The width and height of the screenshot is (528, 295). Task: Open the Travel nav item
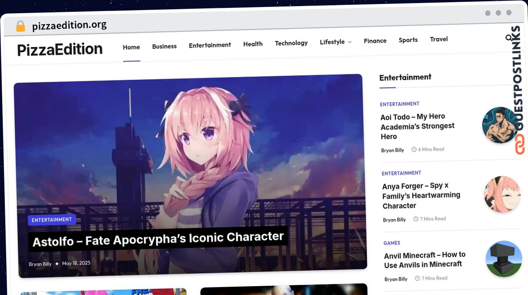tap(439, 39)
